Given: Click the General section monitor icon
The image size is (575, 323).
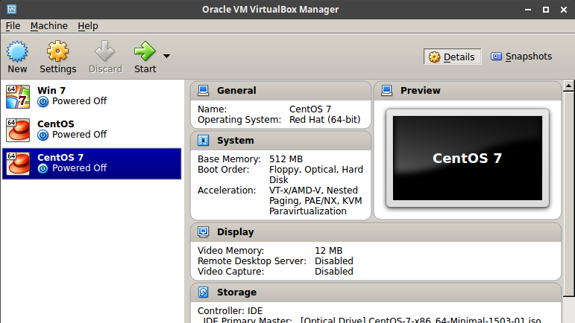Looking at the screenshot, I should [203, 90].
